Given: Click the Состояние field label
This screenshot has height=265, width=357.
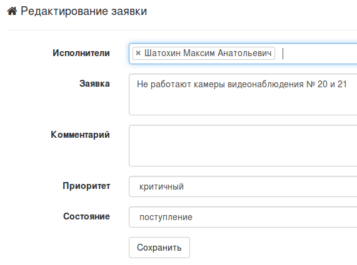Looking at the screenshot, I should click(86, 216).
